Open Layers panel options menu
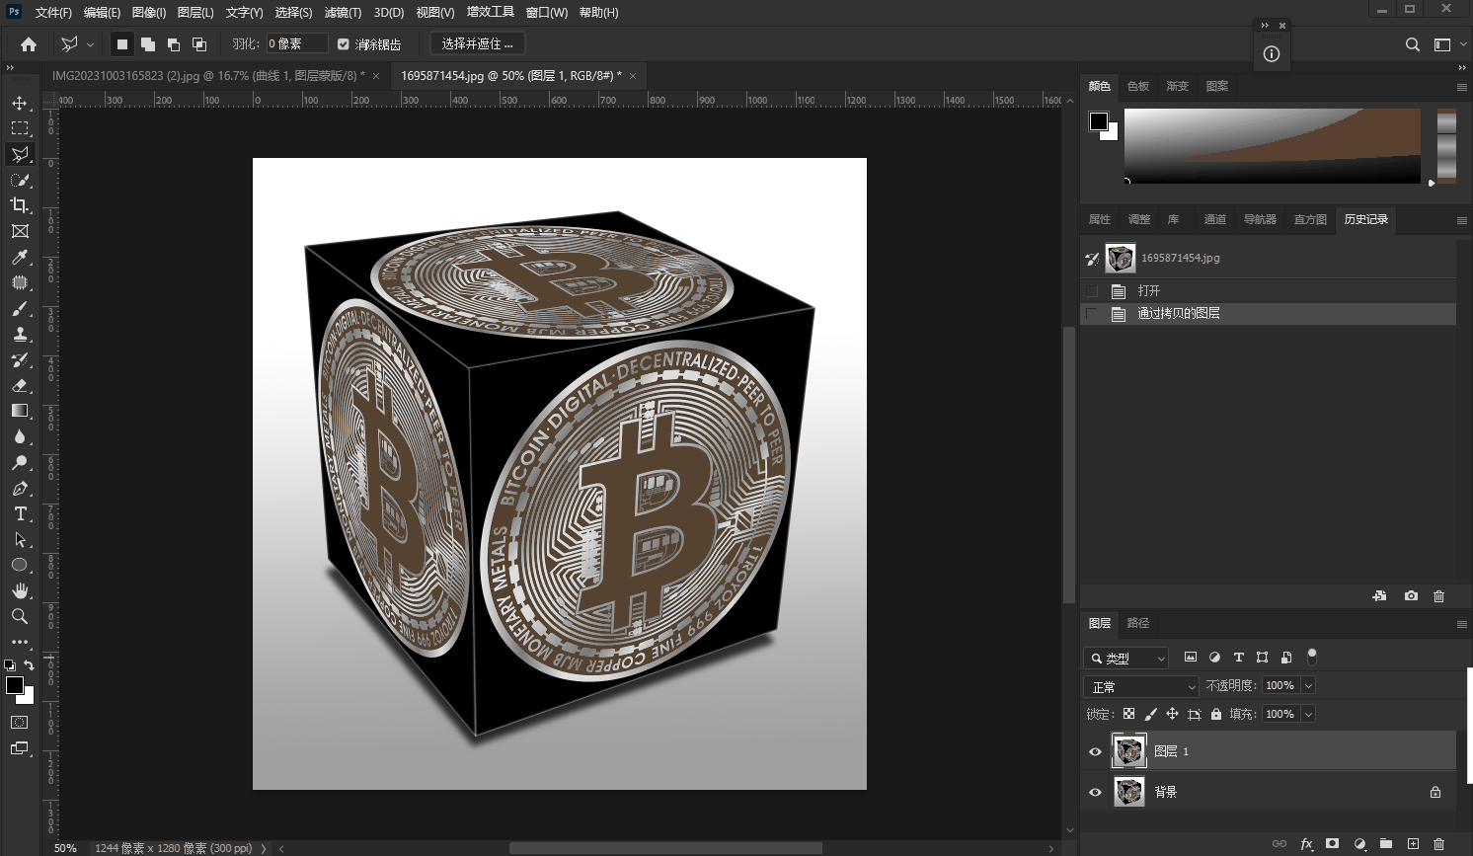This screenshot has height=856, width=1473. (1462, 624)
